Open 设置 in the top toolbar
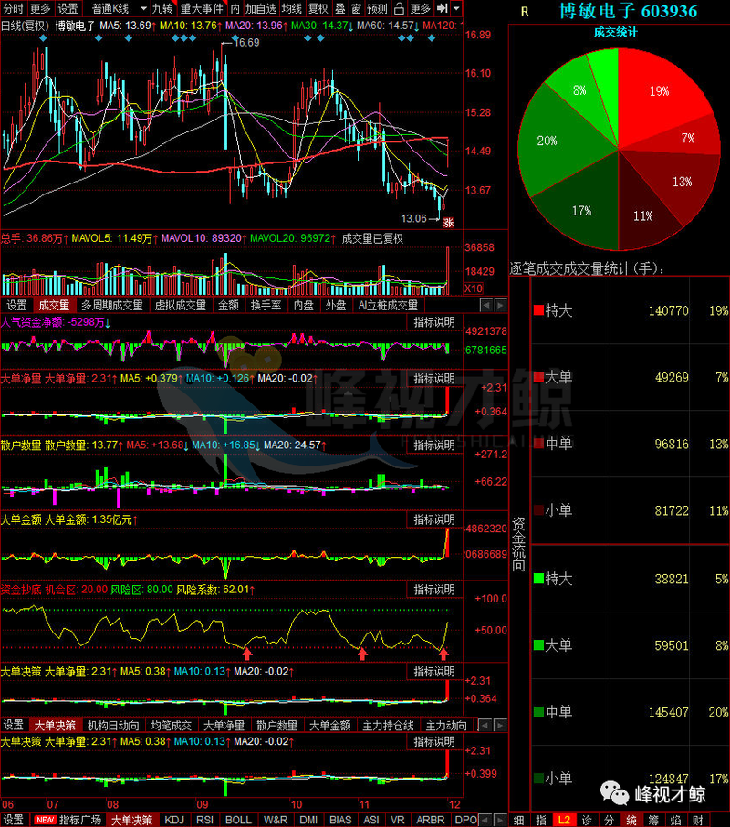This screenshot has width=730, height=827. point(68,8)
